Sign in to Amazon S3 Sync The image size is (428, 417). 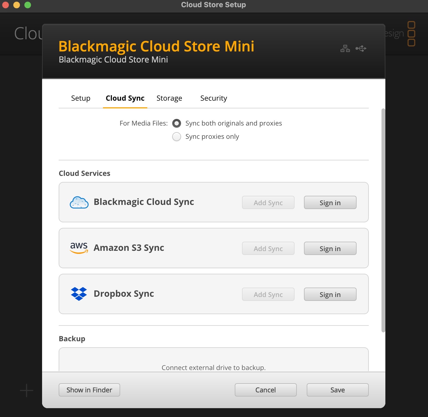point(330,249)
